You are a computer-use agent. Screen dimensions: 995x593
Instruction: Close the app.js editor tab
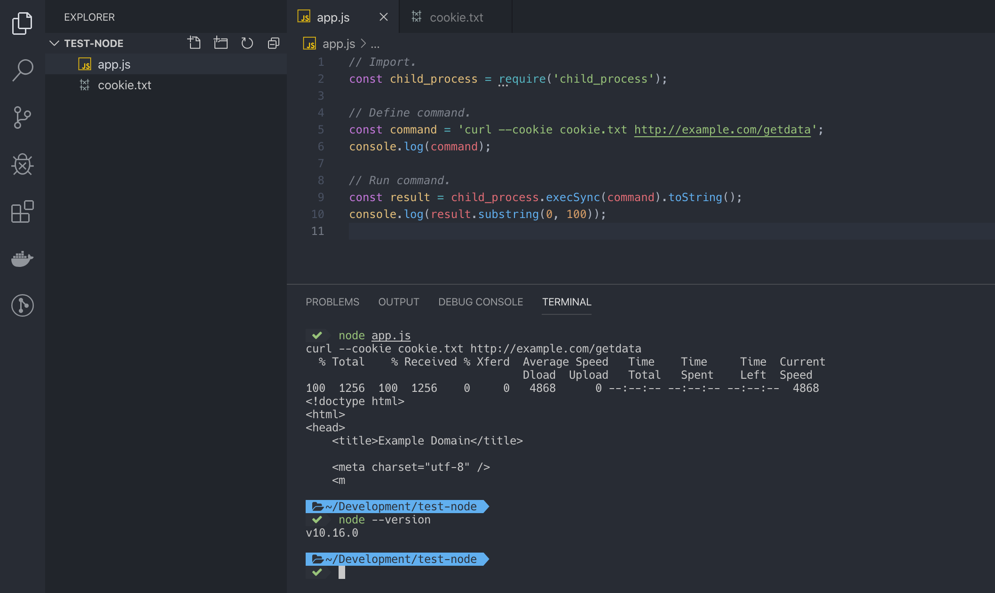(x=384, y=17)
